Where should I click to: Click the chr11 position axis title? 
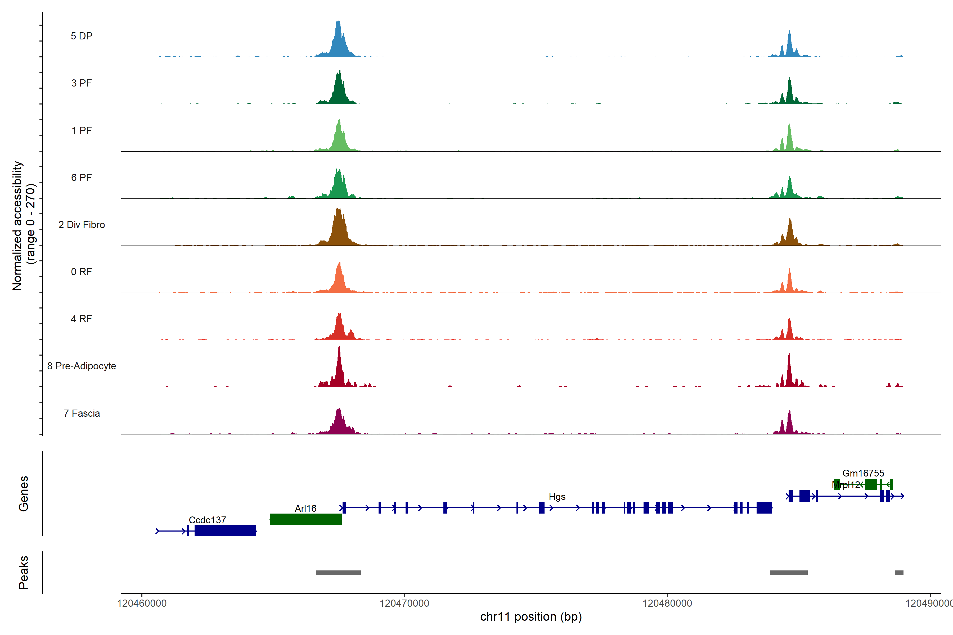click(531, 617)
